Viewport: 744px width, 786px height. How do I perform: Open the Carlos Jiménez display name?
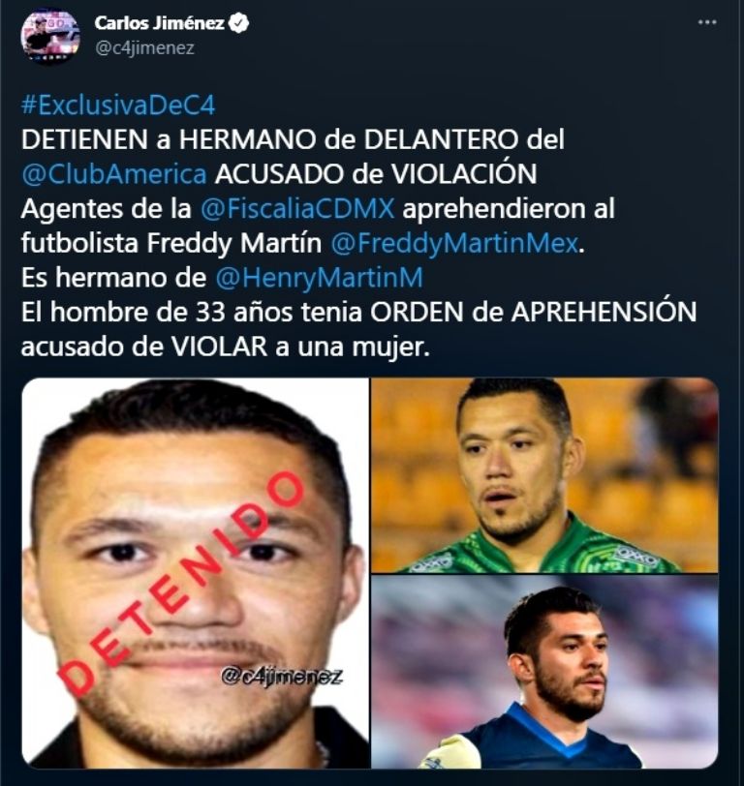pyautogui.click(x=160, y=23)
